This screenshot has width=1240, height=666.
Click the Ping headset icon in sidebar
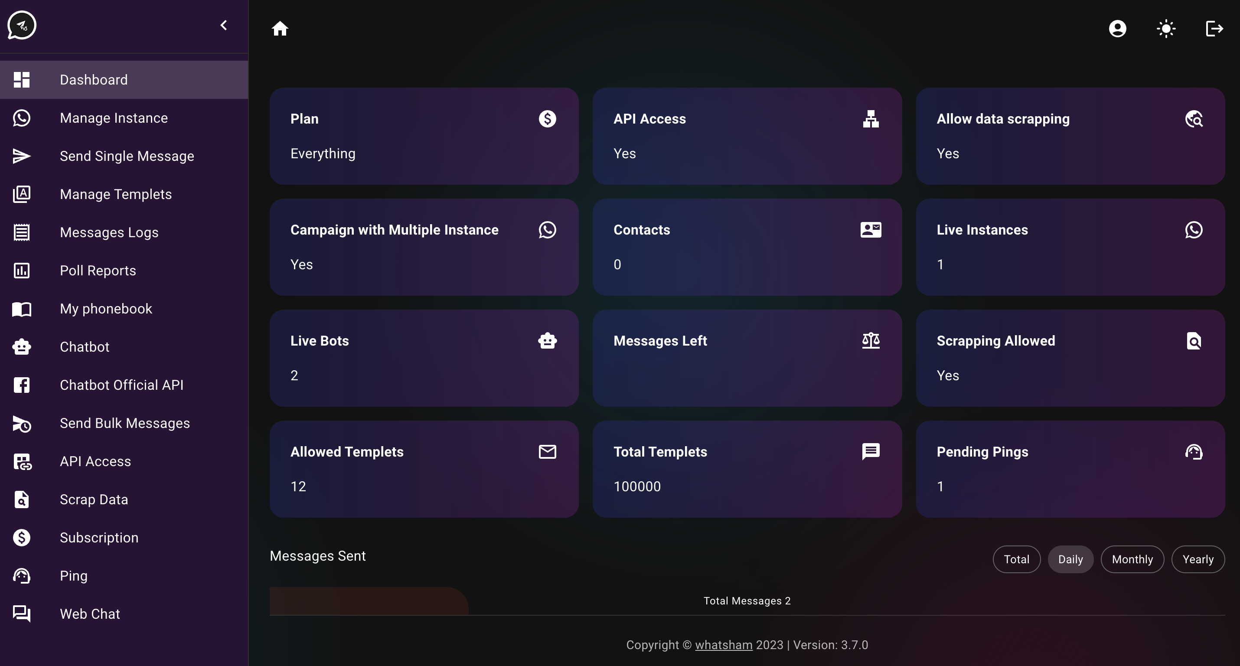[22, 576]
